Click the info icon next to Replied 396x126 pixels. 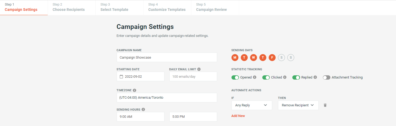pyautogui.click(x=315, y=77)
